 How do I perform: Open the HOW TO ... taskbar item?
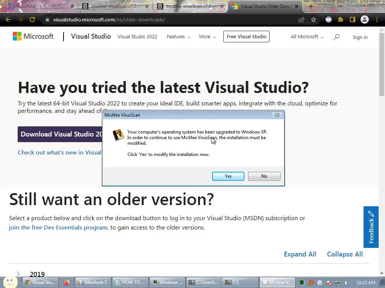pos(130,282)
